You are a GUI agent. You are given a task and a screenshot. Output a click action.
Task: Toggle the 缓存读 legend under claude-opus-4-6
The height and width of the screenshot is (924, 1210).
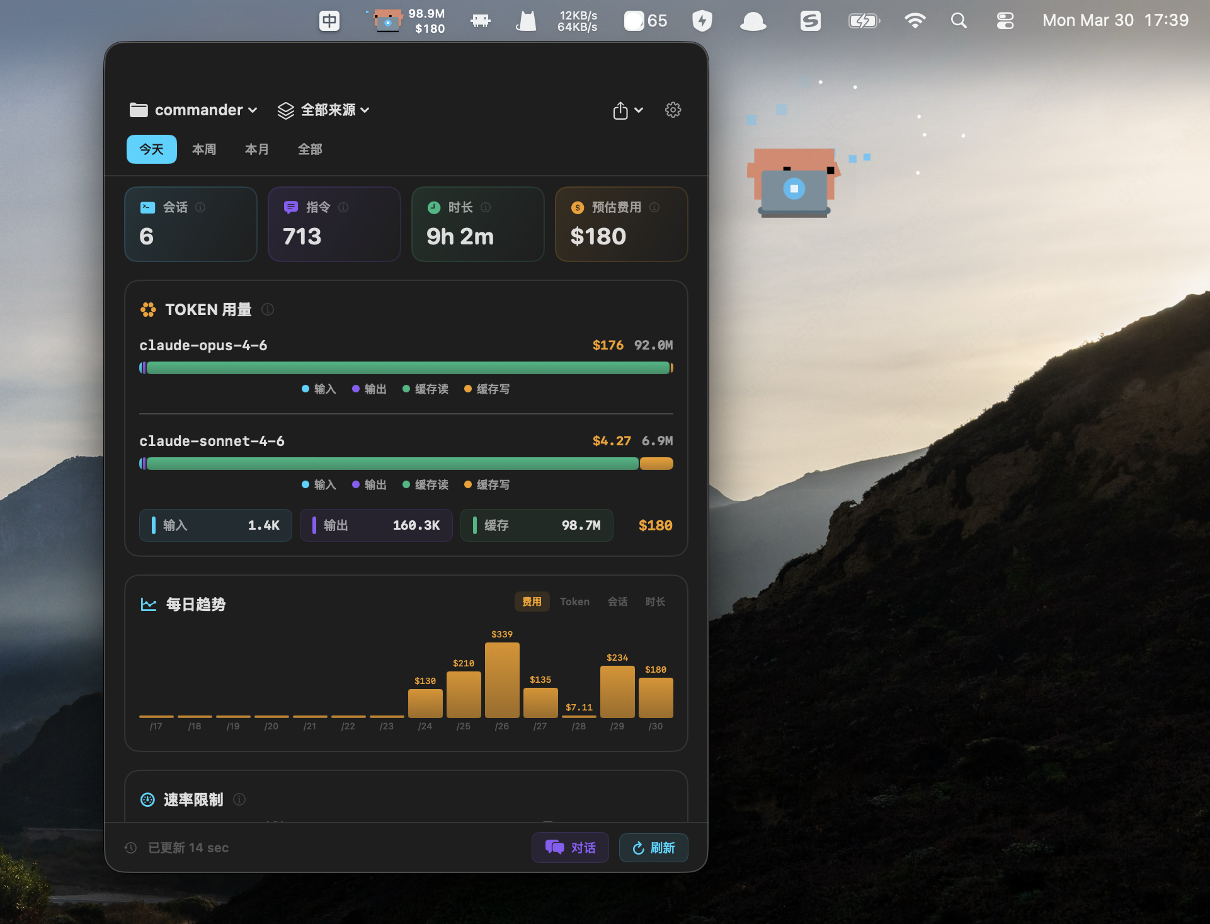(426, 389)
